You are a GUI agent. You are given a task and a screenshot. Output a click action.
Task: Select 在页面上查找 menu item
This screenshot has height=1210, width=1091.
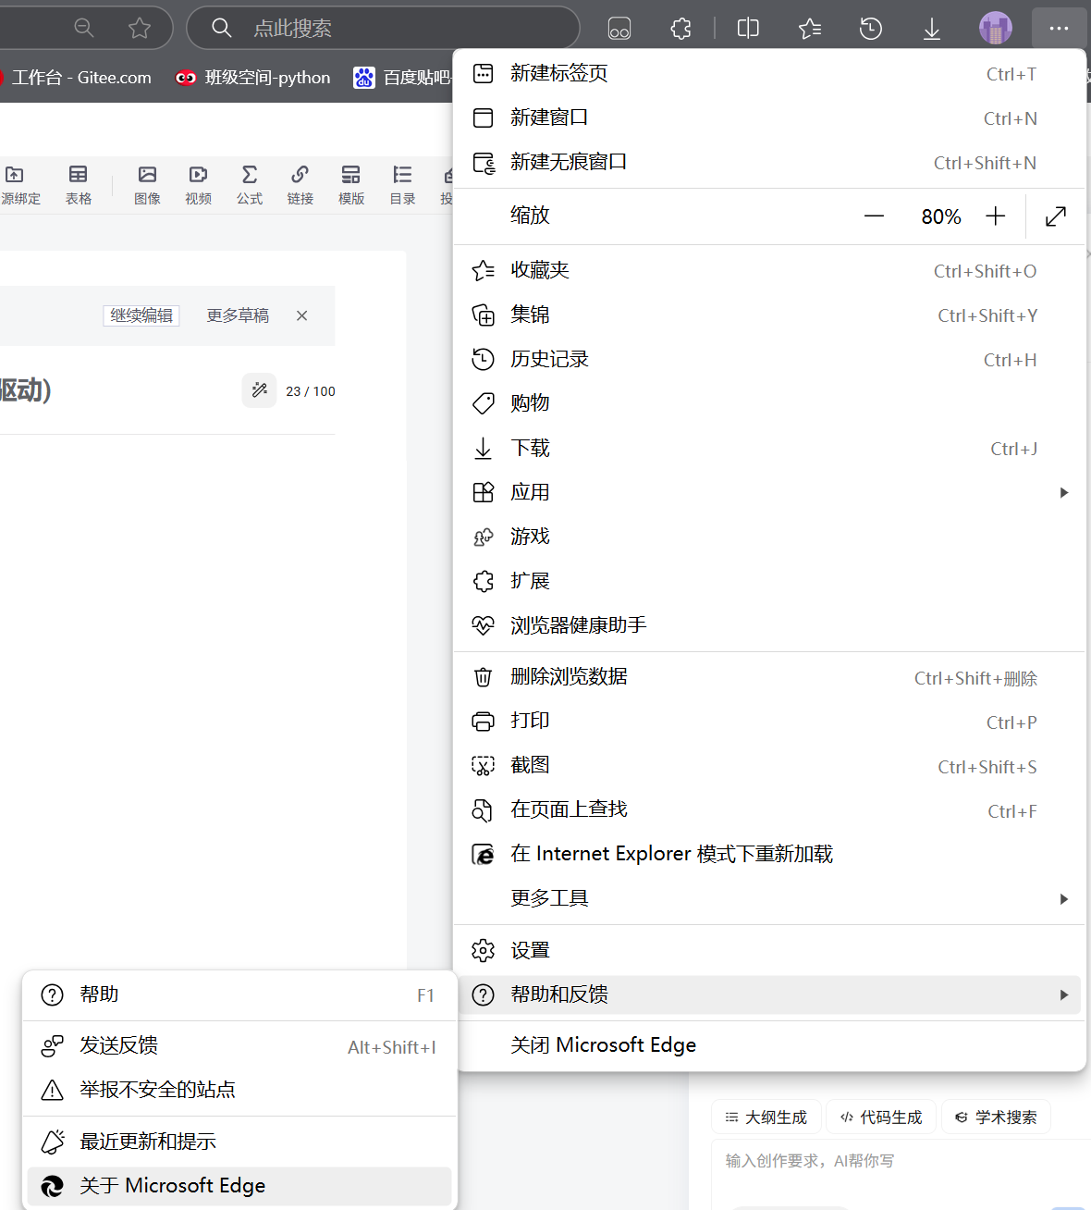tap(769, 810)
